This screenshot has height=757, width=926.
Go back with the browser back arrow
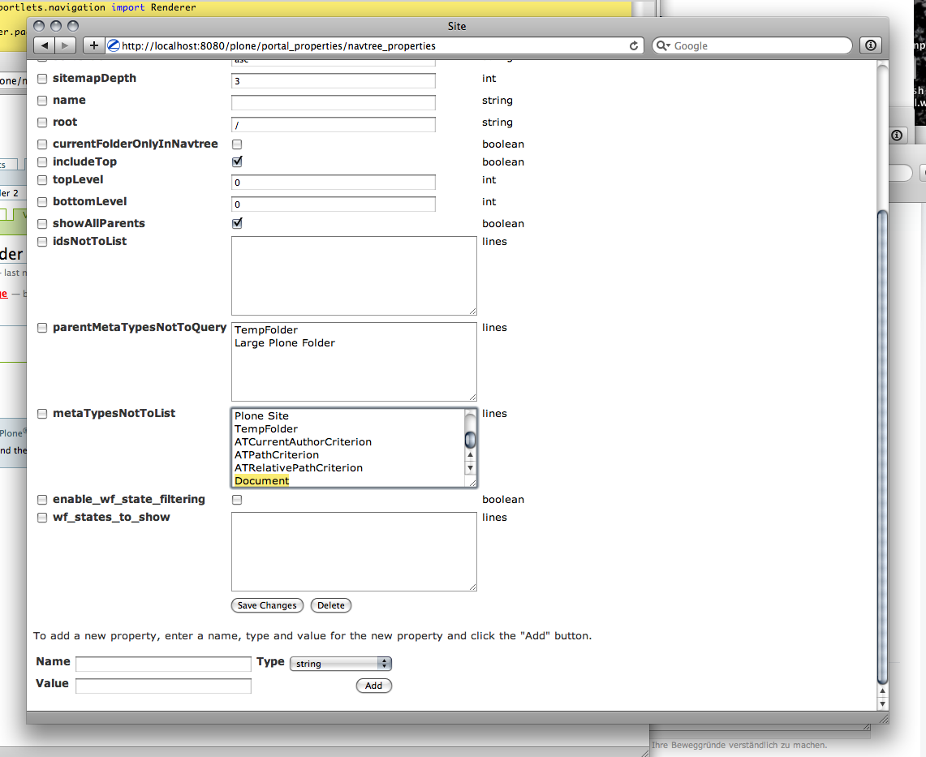45,45
